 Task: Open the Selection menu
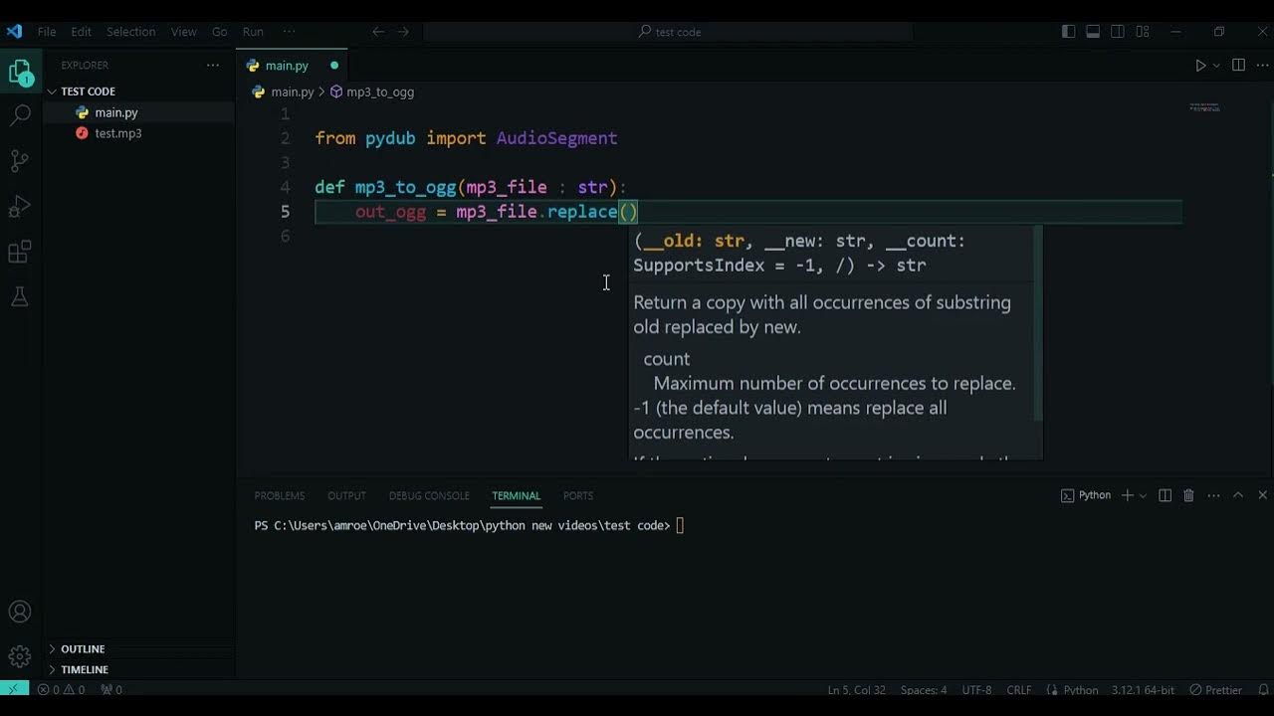(130, 32)
